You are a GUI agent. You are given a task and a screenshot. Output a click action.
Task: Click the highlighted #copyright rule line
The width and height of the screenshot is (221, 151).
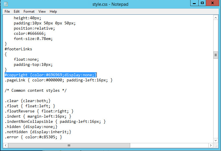[x=51, y=75]
